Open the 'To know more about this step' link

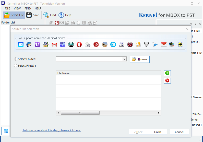52,130
